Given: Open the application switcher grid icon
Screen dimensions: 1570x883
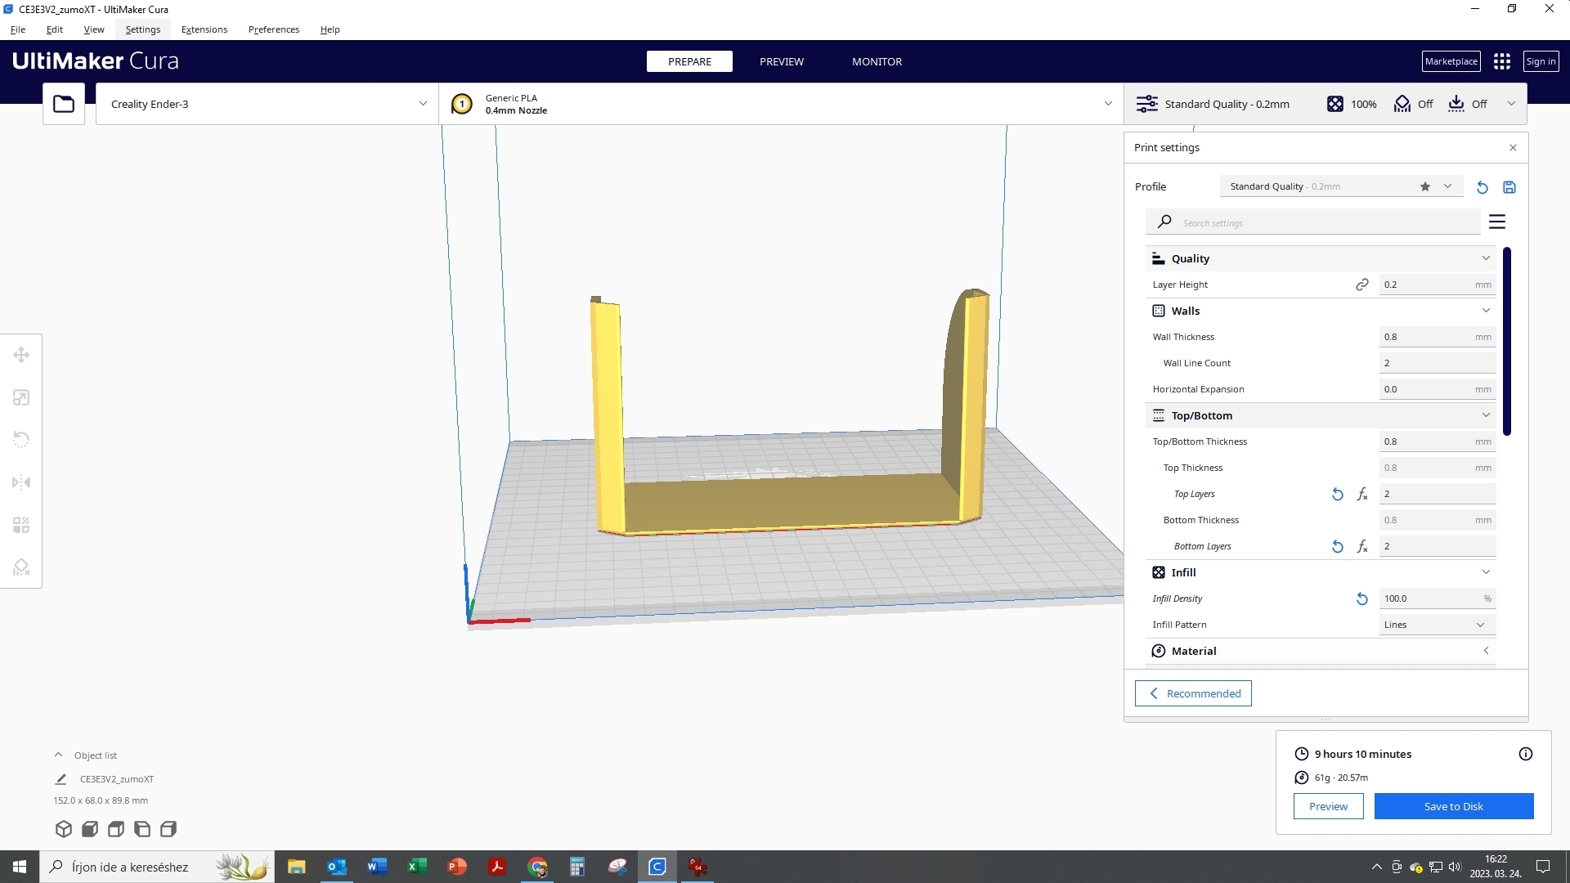Looking at the screenshot, I should (x=1502, y=61).
